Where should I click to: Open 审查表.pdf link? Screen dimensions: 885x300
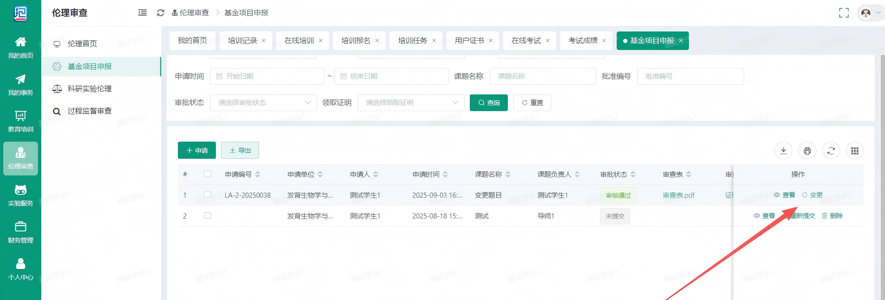point(679,195)
